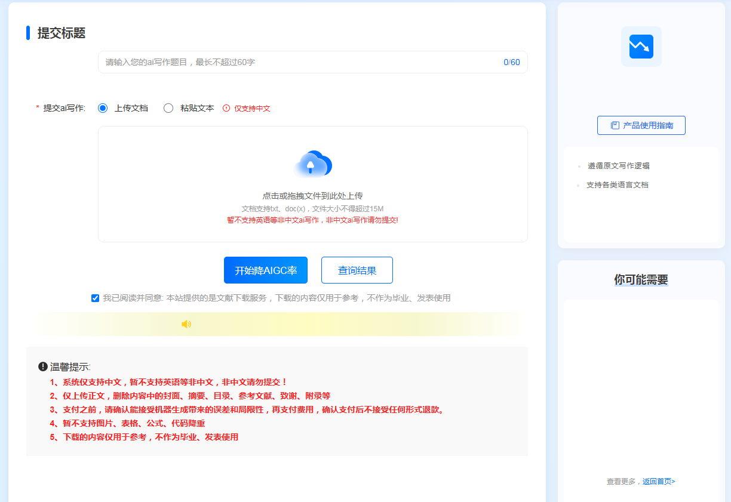Click the cloud upload icon
The image size is (731, 502).
point(312,164)
